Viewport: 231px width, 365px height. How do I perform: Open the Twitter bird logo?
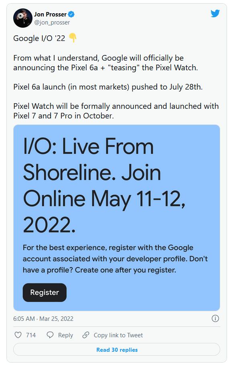215,14
